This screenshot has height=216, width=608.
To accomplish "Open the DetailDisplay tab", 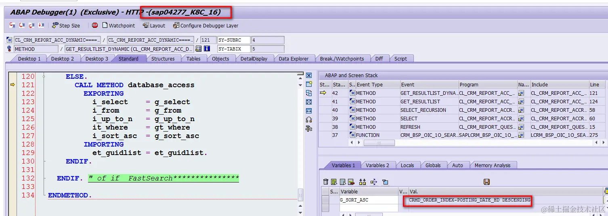I will click(254, 59).
